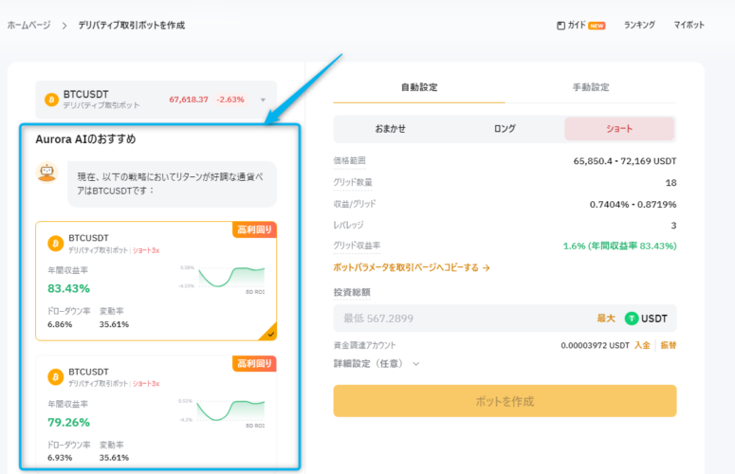Click the arrow after copy parameters link
Image resolution: width=735 pixels, height=474 pixels.
click(487, 268)
